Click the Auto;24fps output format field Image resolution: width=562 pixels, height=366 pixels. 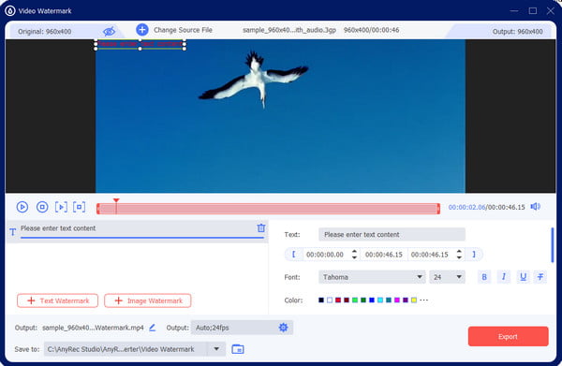[x=242, y=328]
